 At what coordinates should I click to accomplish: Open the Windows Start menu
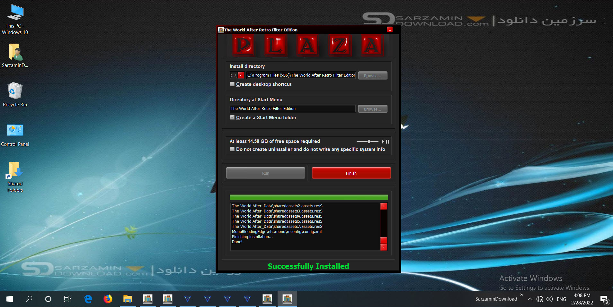coord(10,299)
